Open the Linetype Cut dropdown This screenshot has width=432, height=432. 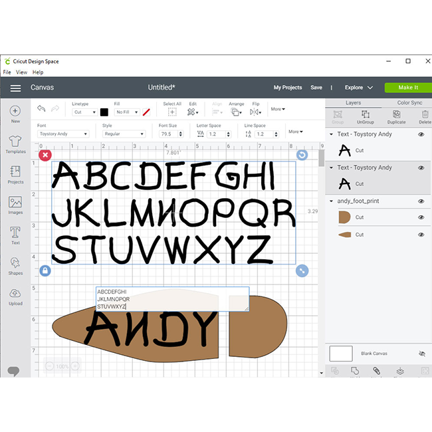point(84,112)
